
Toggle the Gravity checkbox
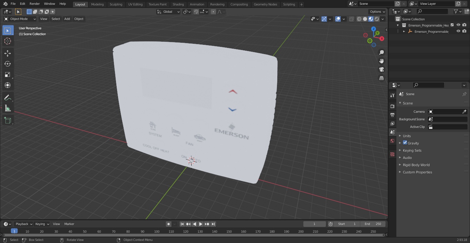(x=405, y=143)
